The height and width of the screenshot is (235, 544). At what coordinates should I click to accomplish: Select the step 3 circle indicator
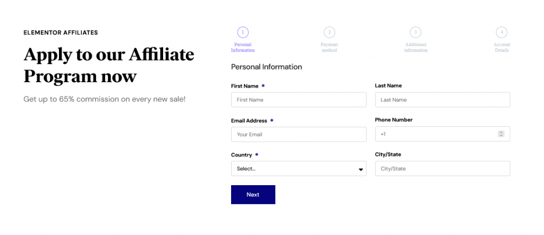415,32
